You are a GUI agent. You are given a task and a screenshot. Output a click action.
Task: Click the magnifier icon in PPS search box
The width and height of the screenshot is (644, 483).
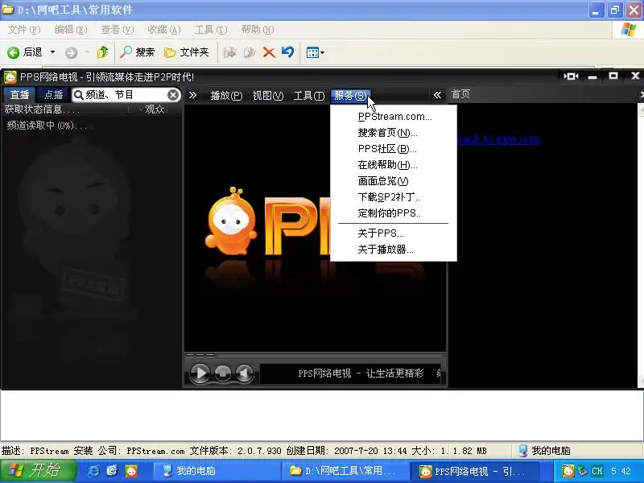tap(78, 95)
